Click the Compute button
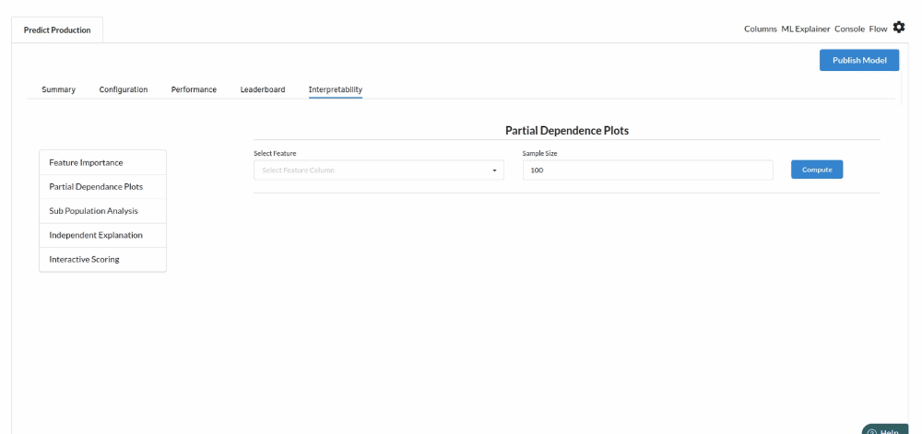 pos(816,170)
